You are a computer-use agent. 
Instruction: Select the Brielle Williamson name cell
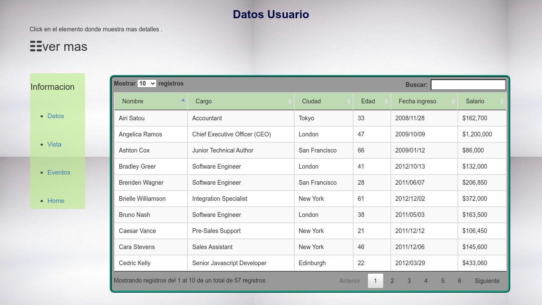tap(151, 199)
